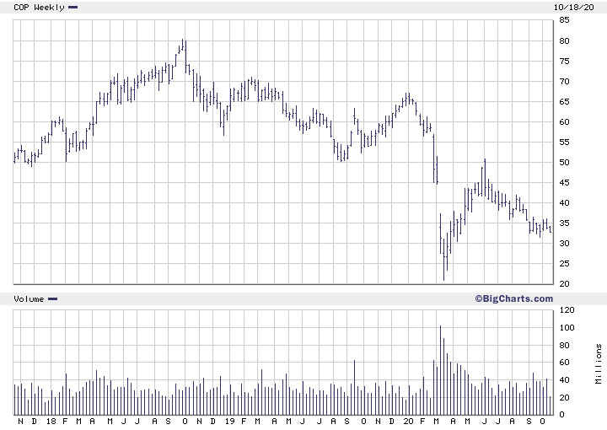
Task: Click the blue legend marker beside COP Weekly
Action: (x=73, y=7)
